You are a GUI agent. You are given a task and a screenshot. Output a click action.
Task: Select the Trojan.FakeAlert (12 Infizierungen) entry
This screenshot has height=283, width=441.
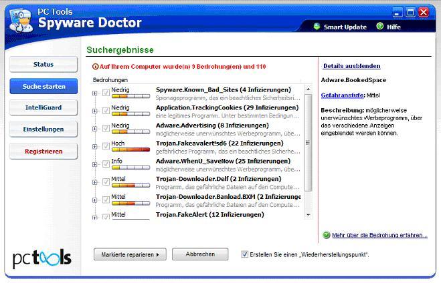coord(210,215)
